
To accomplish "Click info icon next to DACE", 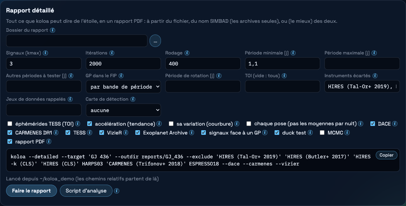I will pyautogui.click(x=395, y=123).
